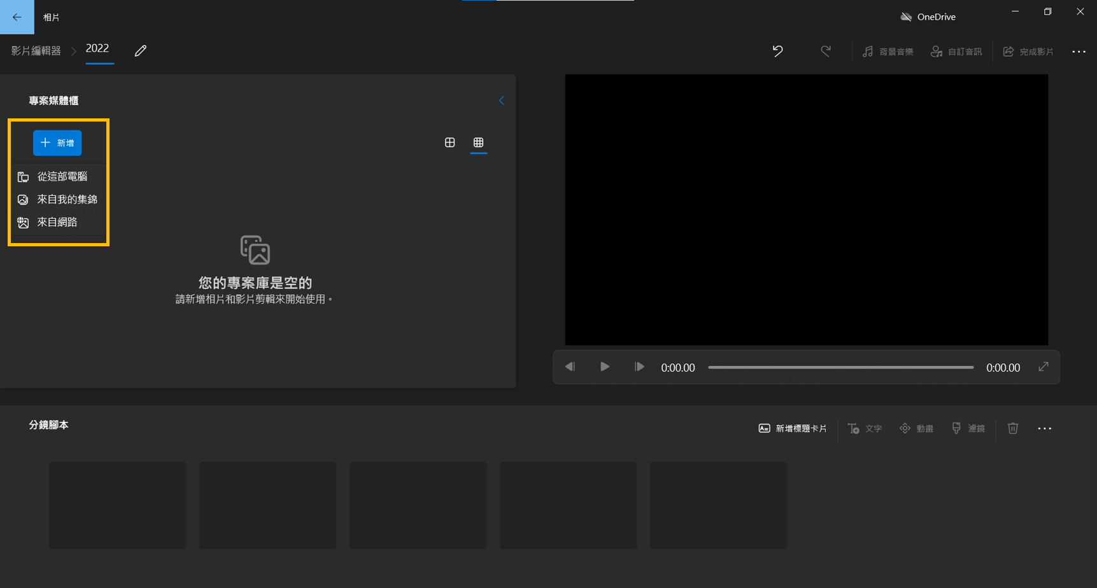Click the 請新增相片和影片剪輯來開始使用 hint text
Image resolution: width=1097 pixels, height=588 pixels.
point(254,299)
